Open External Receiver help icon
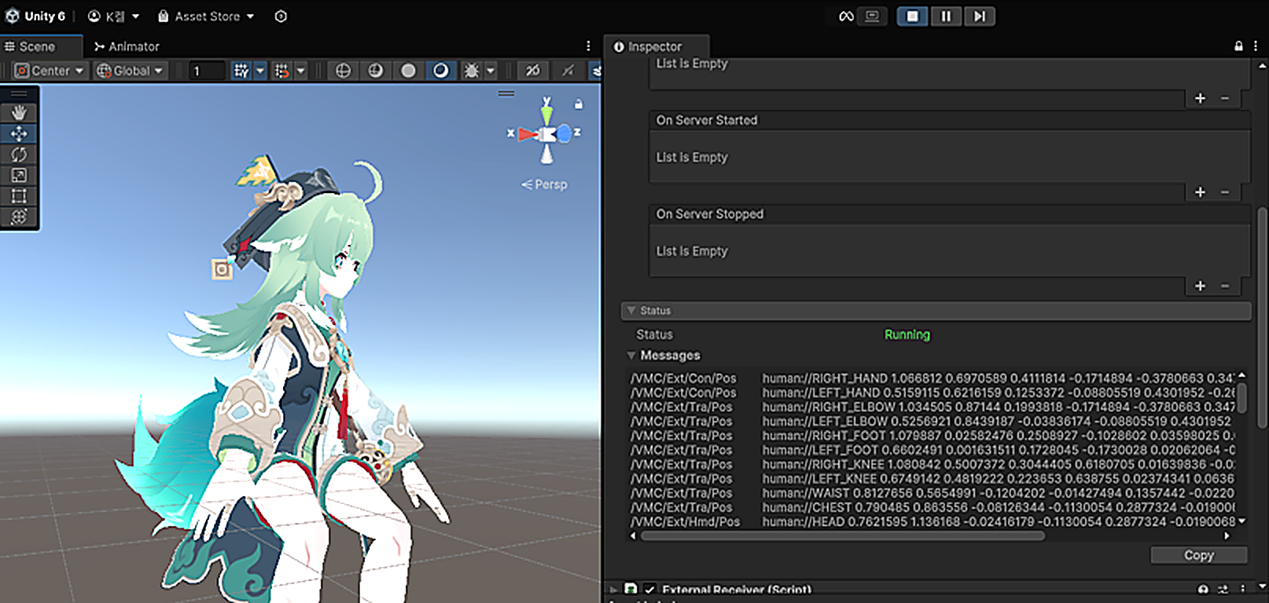 (x=1203, y=590)
